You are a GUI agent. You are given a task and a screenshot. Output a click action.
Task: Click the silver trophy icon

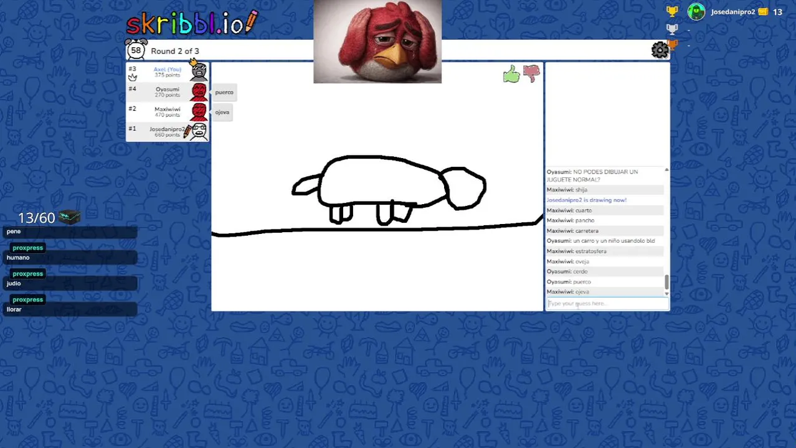click(672, 29)
